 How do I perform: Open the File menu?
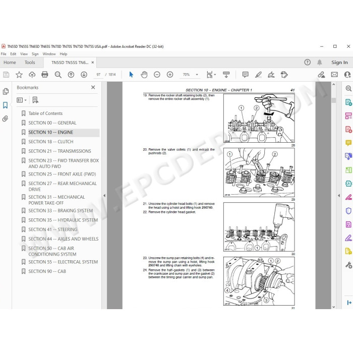tap(4, 54)
